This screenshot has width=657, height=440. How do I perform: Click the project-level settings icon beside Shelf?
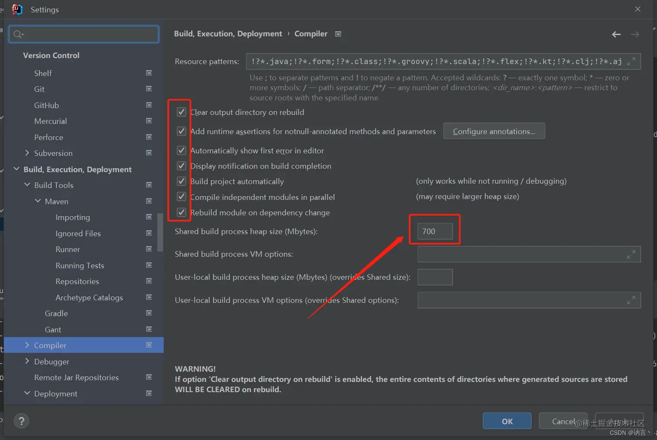[x=149, y=73]
